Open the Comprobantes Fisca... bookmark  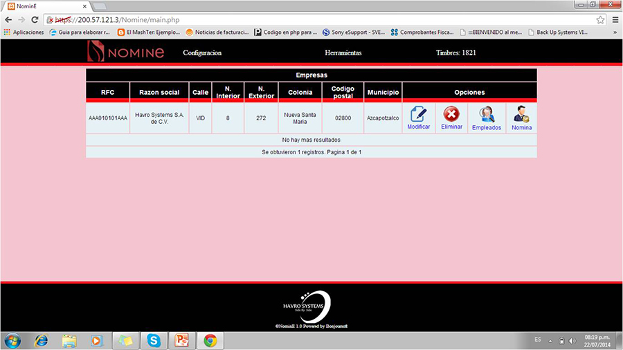[422, 32]
